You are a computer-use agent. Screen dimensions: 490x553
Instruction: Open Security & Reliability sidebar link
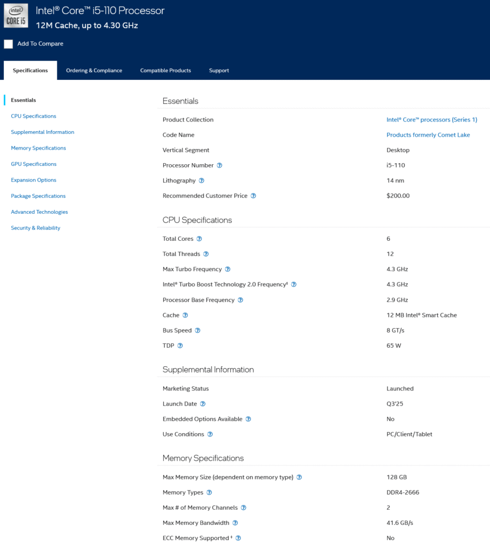tap(36, 228)
